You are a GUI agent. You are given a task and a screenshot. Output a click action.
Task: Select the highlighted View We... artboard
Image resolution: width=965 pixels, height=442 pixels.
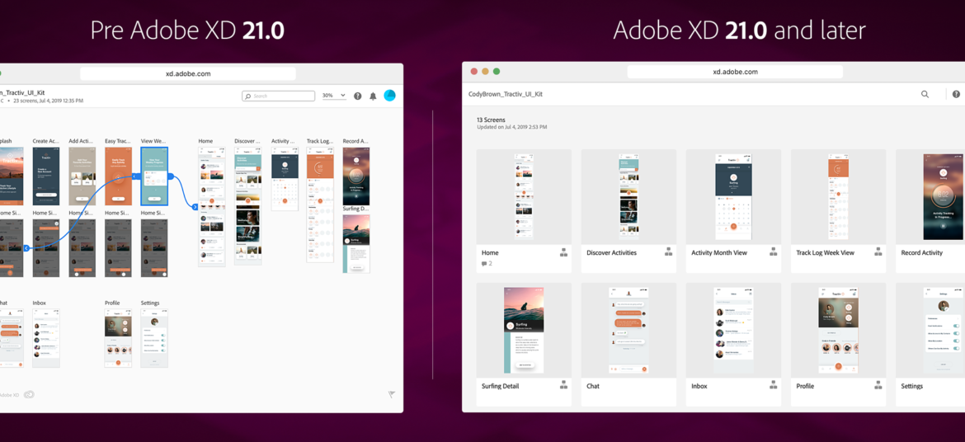(x=154, y=176)
